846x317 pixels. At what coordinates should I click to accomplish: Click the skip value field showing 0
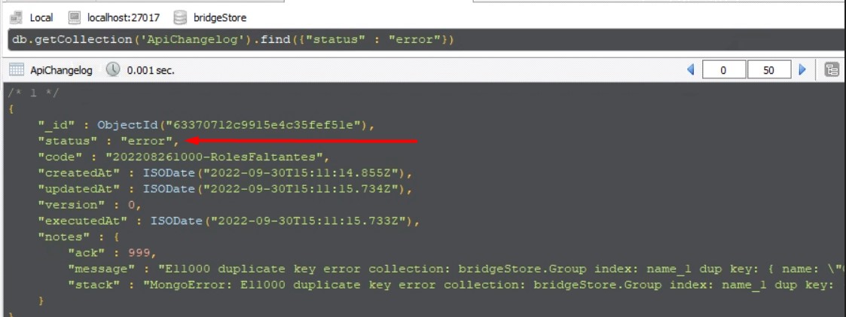[724, 70]
